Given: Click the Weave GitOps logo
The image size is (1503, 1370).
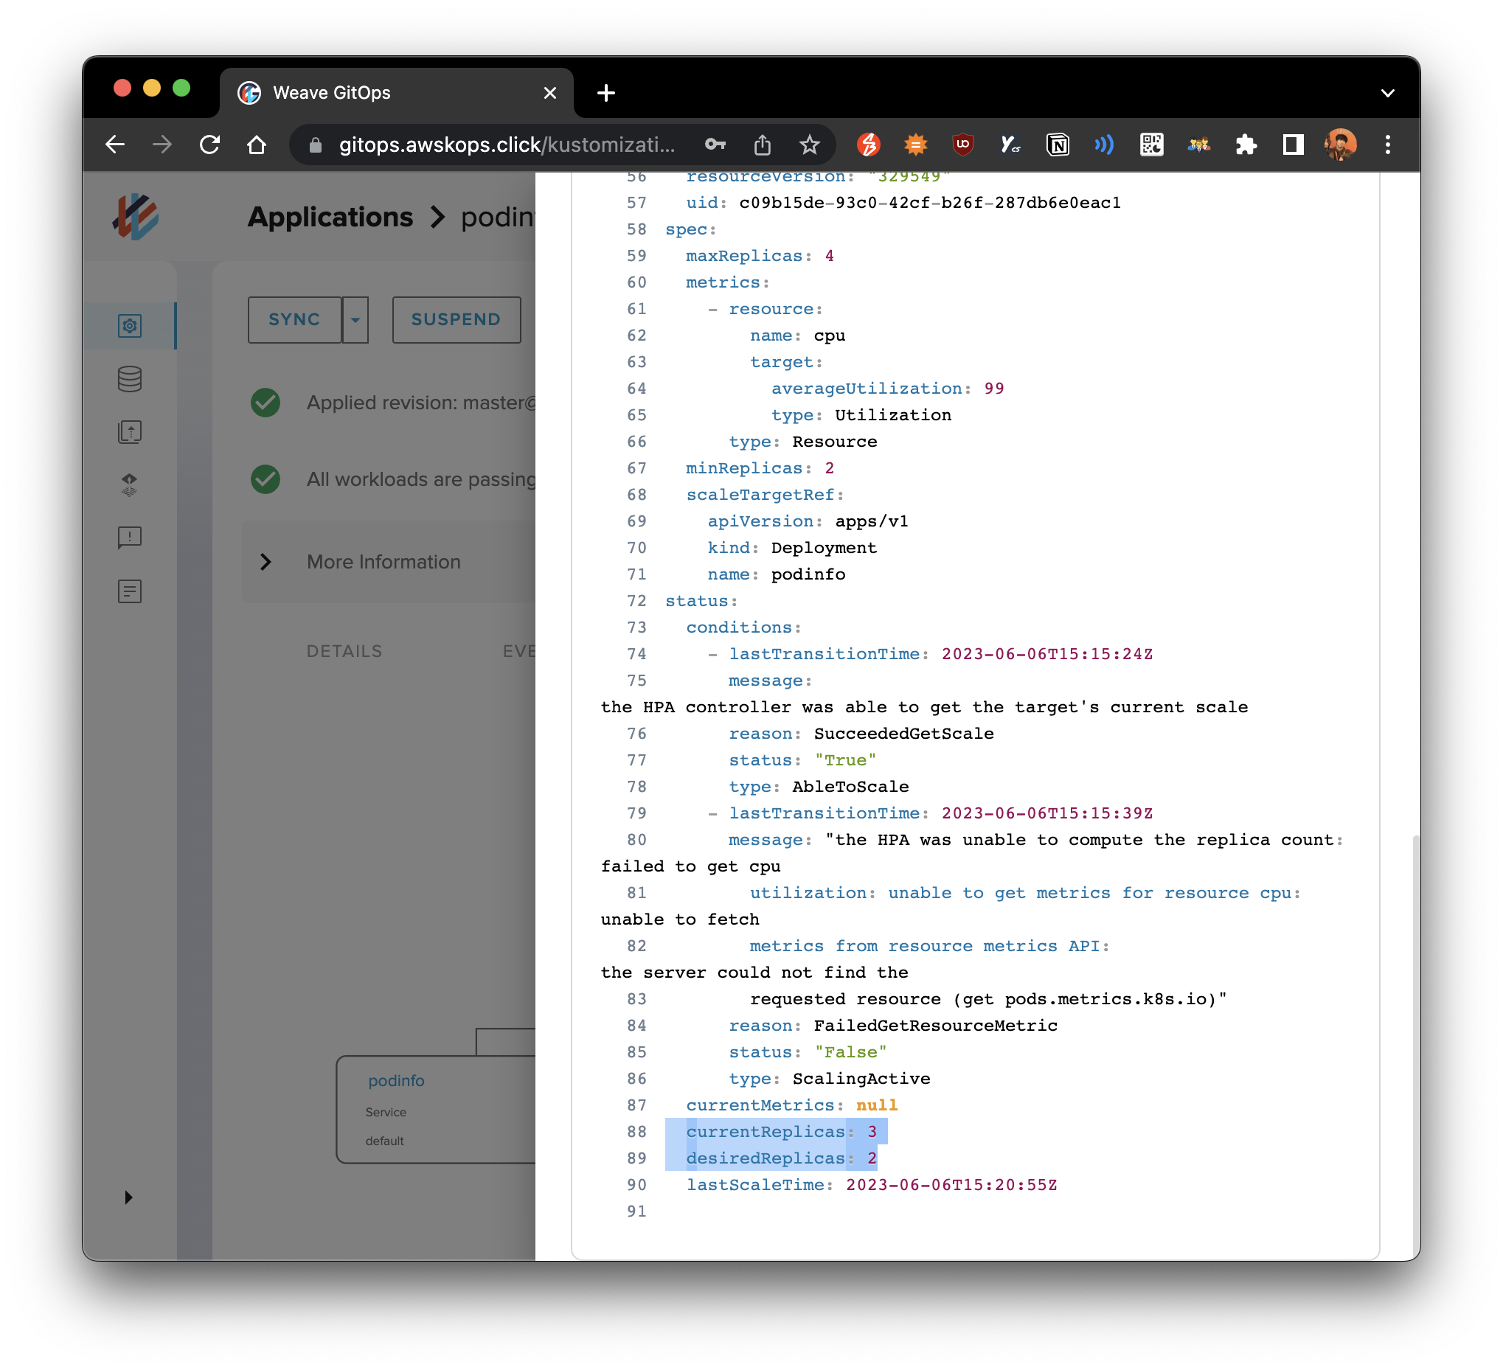Looking at the screenshot, I should click(136, 217).
